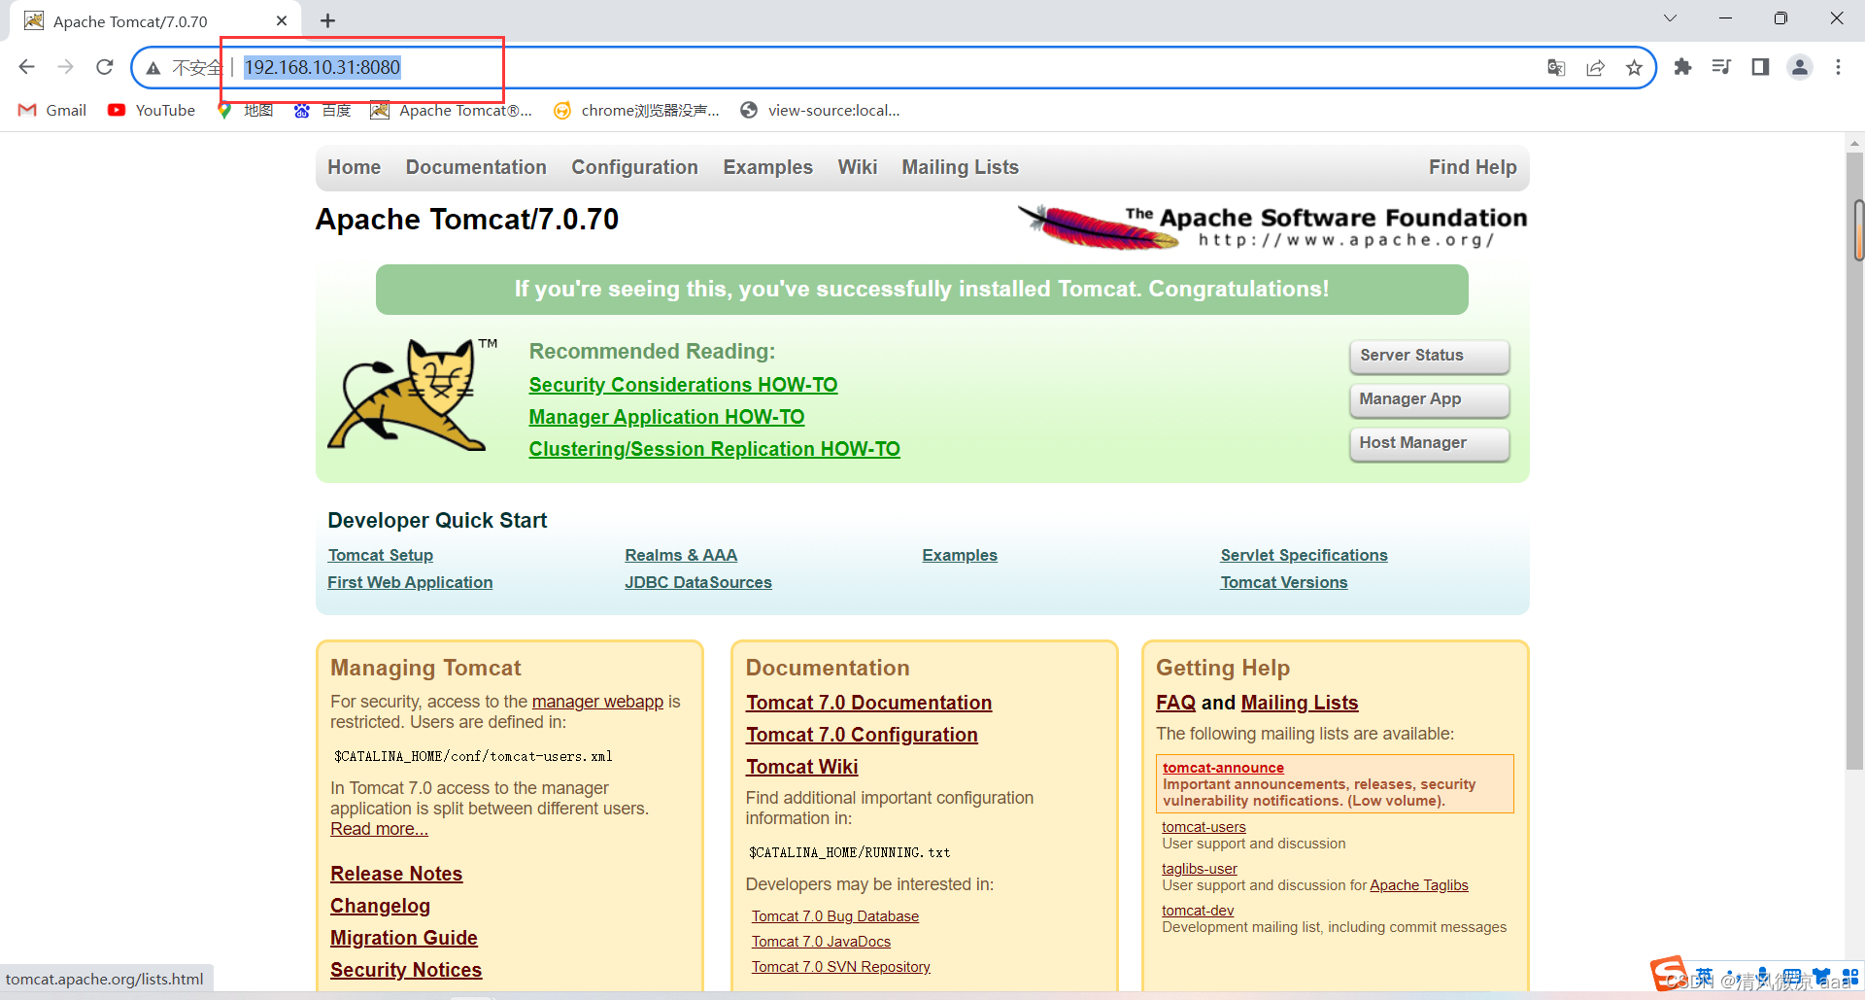This screenshot has height=1000, width=1865.
Task: Open the Changelog link
Action: pyautogui.click(x=380, y=906)
